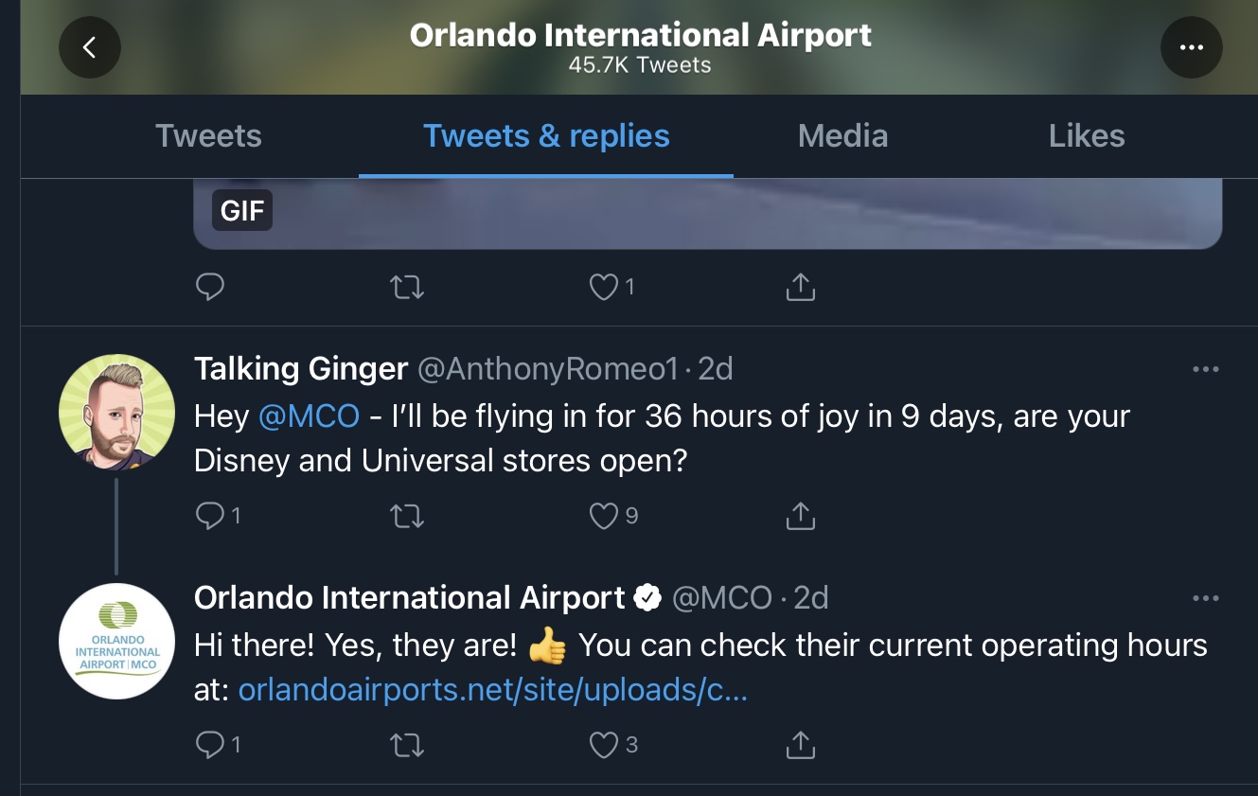This screenshot has width=1258, height=796.
Task: Select the Tweets & replies tab
Action: (x=546, y=136)
